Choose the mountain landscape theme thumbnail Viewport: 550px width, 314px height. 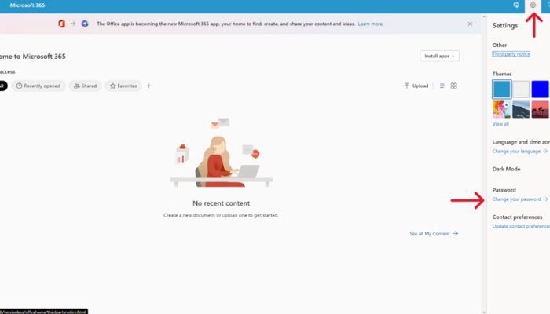pos(521,109)
